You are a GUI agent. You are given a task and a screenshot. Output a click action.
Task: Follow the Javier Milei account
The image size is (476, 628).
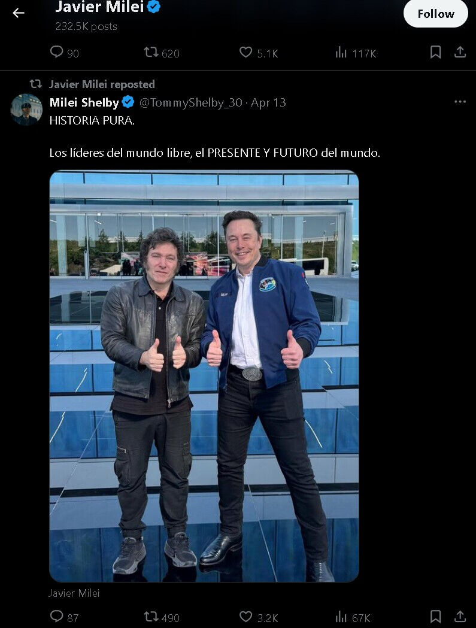pyautogui.click(x=435, y=14)
